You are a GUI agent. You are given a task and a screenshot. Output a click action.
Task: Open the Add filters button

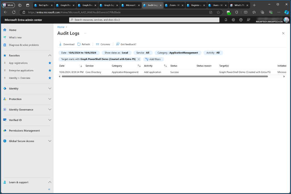click(x=153, y=59)
